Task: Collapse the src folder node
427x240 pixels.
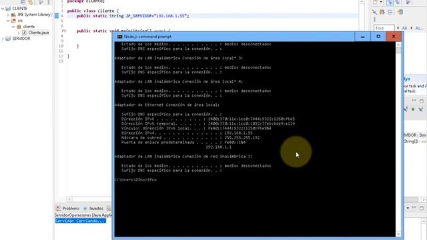Action: point(8,21)
